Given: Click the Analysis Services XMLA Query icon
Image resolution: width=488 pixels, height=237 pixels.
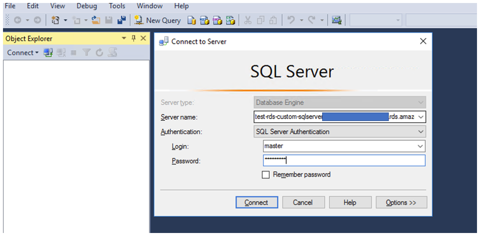Looking at the screenshot, I should pyautogui.click(x=230, y=20).
